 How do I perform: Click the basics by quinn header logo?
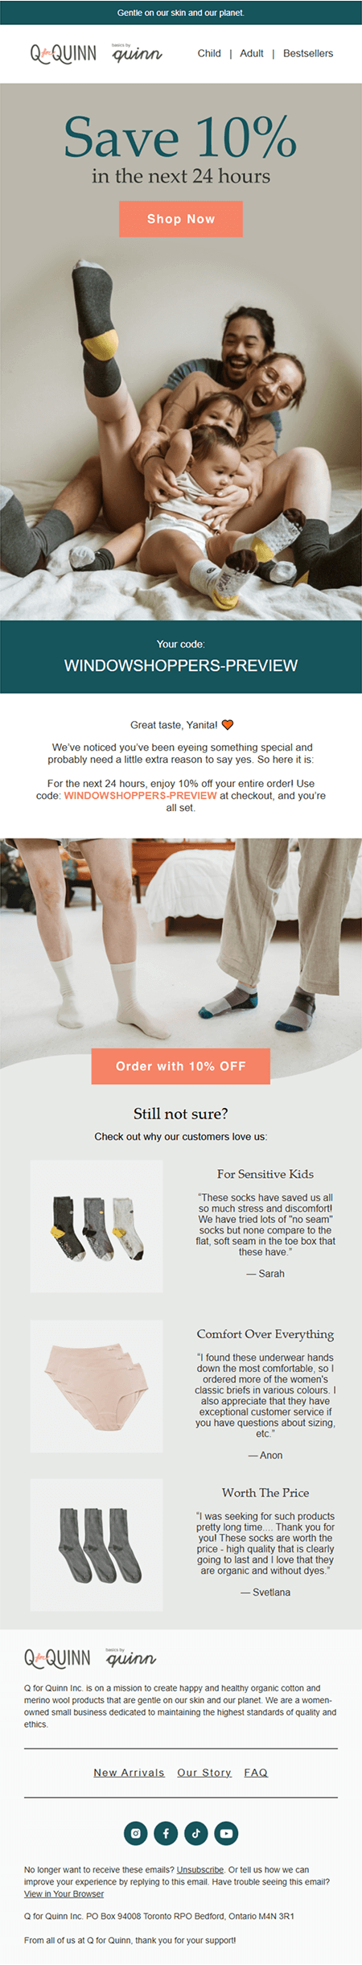pyautogui.click(x=137, y=53)
